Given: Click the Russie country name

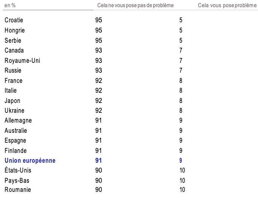Looking at the screenshot, I should 13,70.
